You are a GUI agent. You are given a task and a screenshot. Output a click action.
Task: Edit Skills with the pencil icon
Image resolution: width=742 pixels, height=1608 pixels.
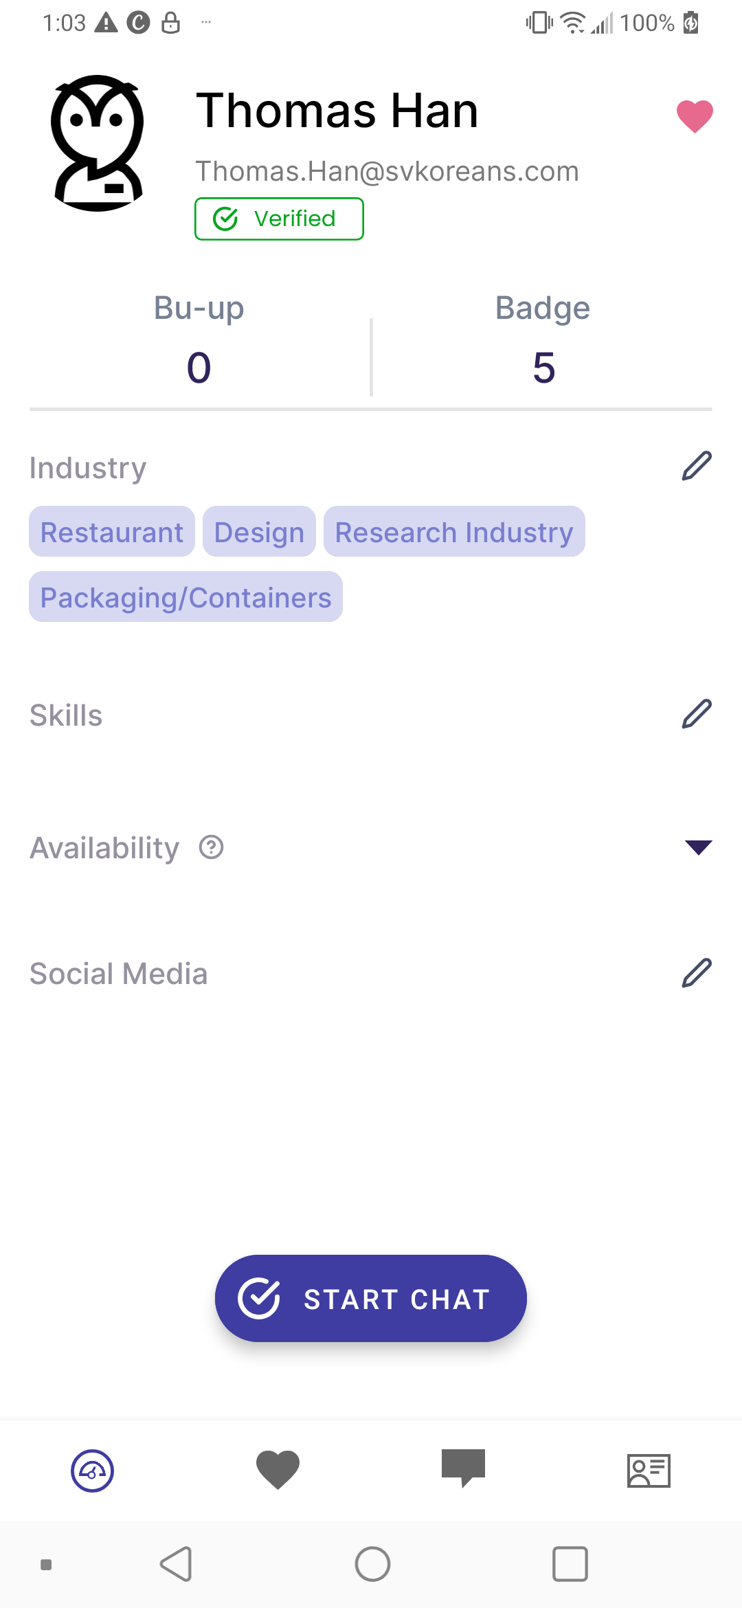click(x=696, y=714)
